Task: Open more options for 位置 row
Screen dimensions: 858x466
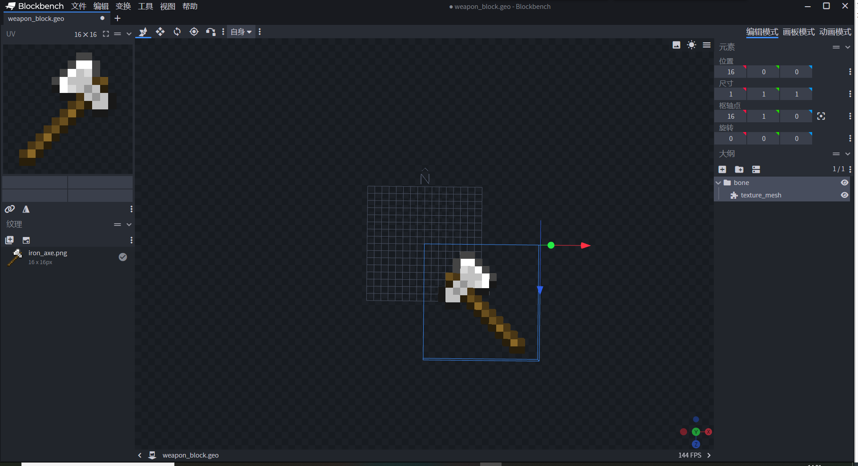Action: pyautogui.click(x=850, y=72)
